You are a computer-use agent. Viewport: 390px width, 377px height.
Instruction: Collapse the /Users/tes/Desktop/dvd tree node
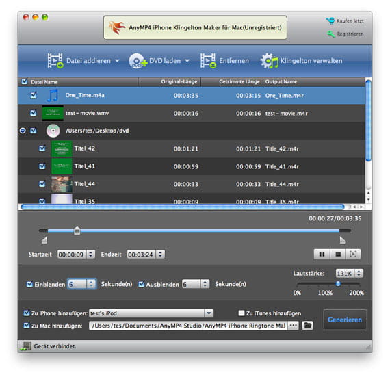point(23,131)
